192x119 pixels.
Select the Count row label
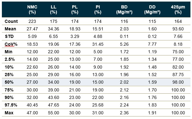(x=11, y=21)
